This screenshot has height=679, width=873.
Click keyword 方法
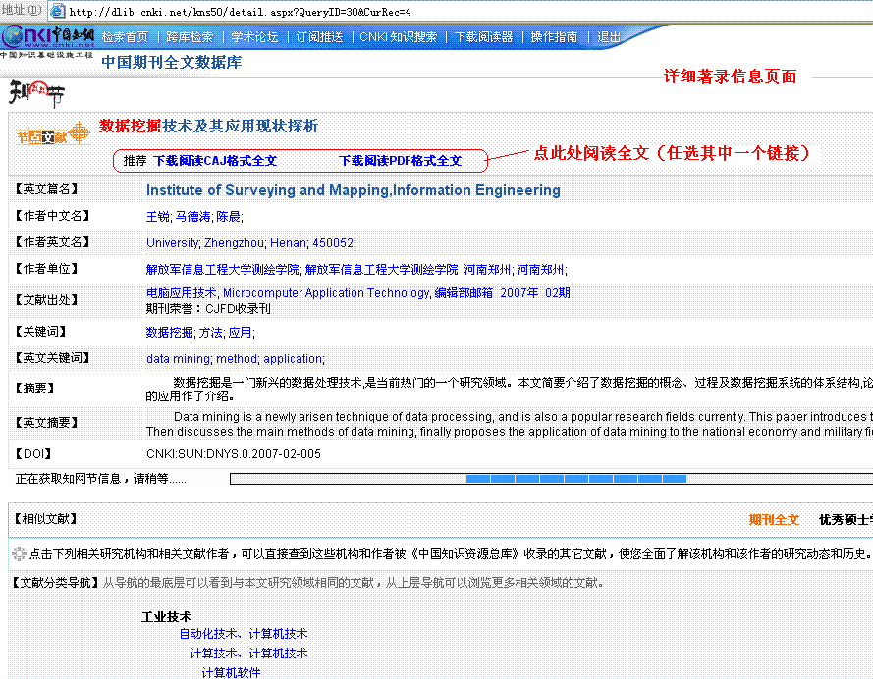click(210, 333)
